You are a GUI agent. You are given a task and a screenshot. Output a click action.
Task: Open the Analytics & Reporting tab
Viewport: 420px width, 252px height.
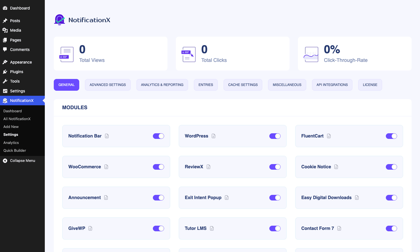162,85
